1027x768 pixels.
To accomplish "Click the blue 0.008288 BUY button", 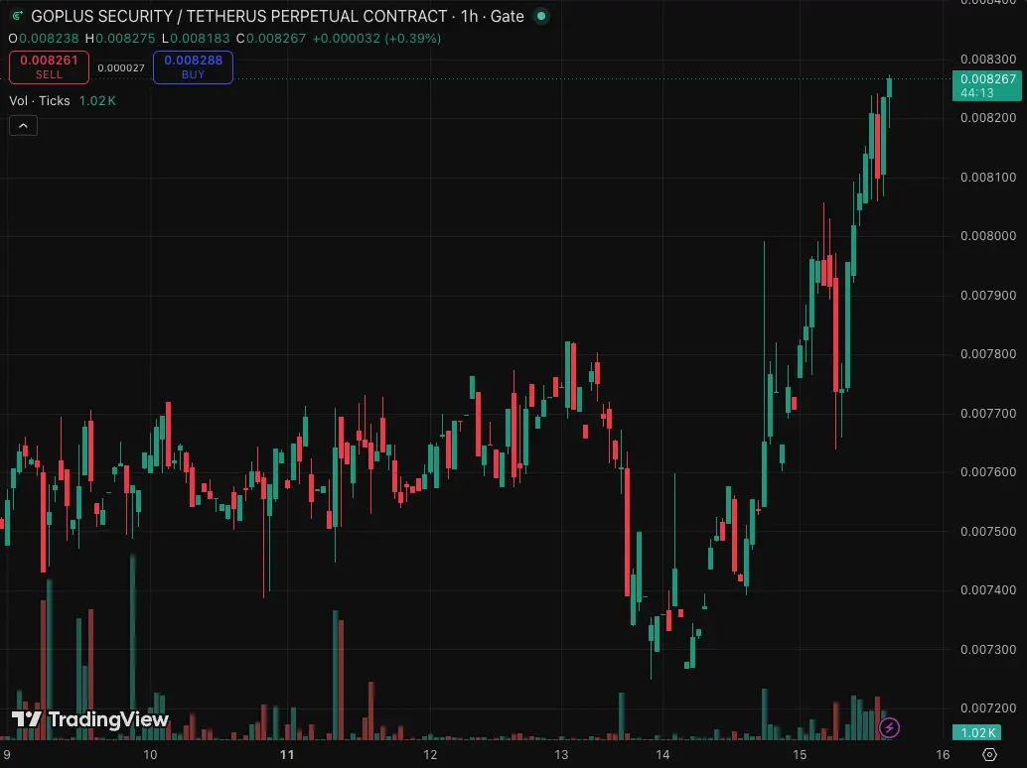I will coord(194,67).
